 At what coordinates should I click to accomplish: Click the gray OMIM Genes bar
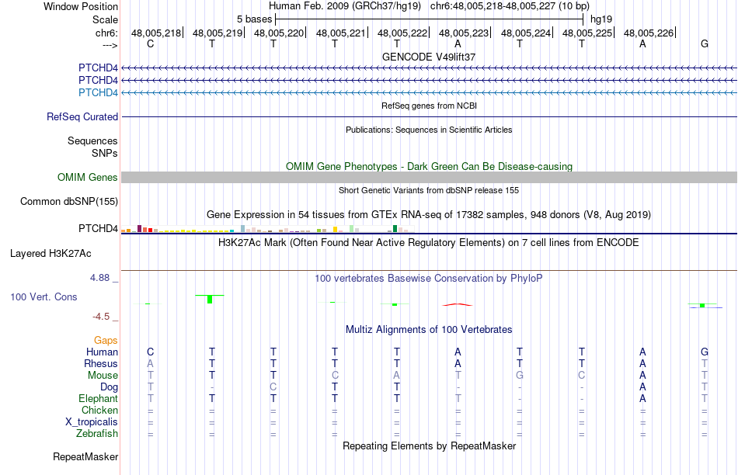(429, 177)
